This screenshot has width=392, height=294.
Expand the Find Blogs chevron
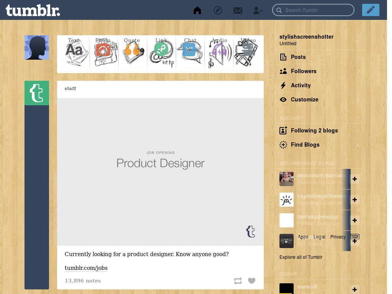pyautogui.click(x=358, y=145)
